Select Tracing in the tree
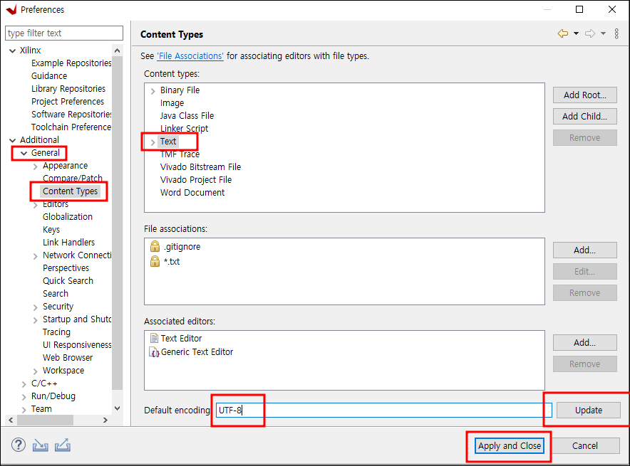This screenshot has width=630, height=466. pyautogui.click(x=56, y=332)
